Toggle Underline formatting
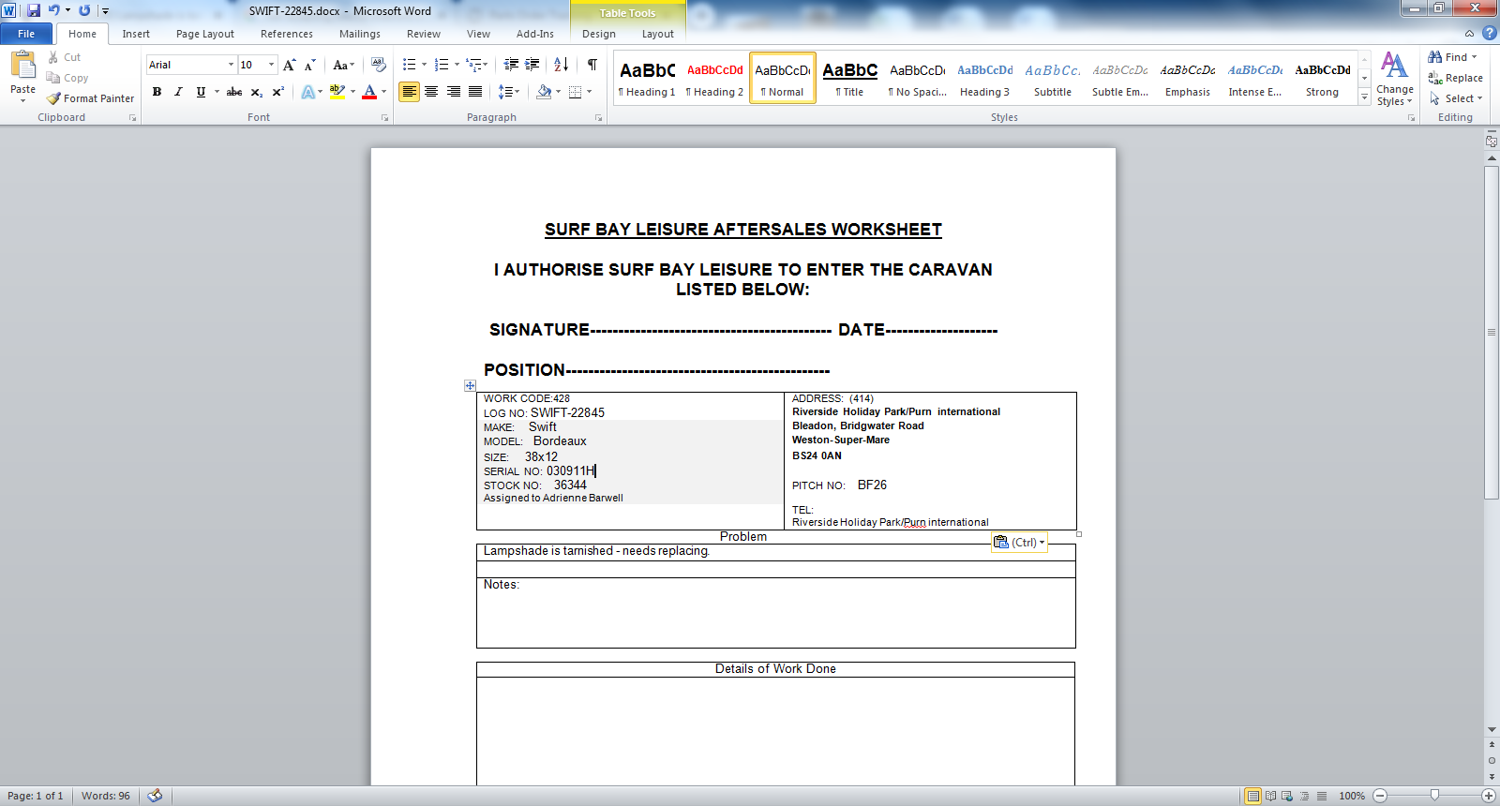This screenshot has height=806, width=1500. click(201, 92)
